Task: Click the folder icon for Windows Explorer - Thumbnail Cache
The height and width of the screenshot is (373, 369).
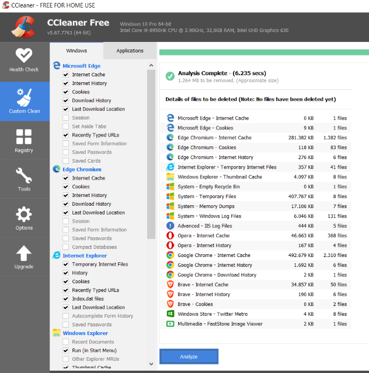Action: (170, 177)
